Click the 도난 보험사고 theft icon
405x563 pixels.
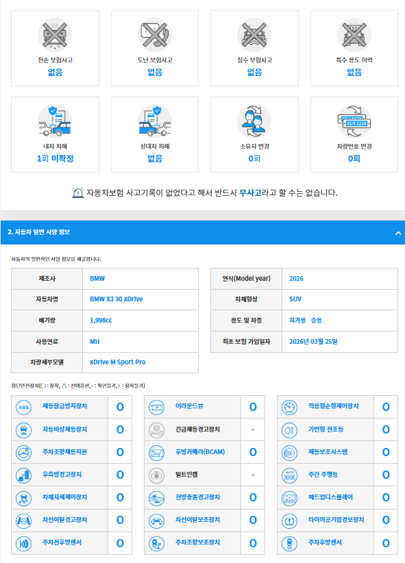[x=155, y=35]
